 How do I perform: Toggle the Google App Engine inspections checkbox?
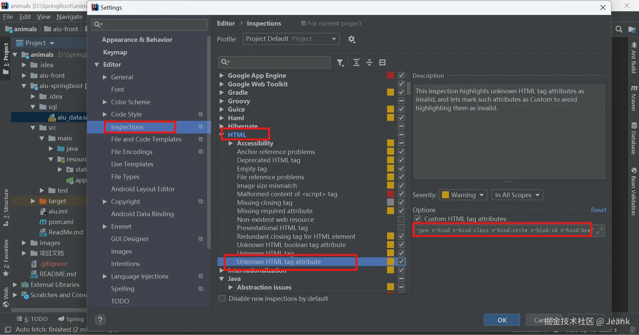[401, 75]
